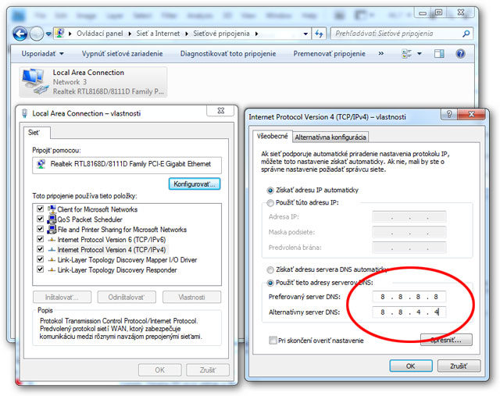The height and width of the screenshot is (396, 500).
Task: Click OK in the TCP/IPv4 properties dialog
Action: [411, 366]
